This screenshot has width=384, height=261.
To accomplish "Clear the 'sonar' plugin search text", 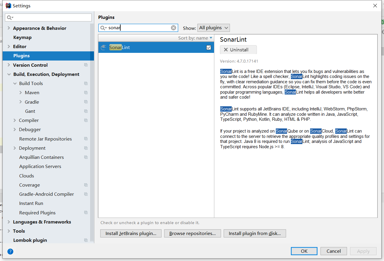I will click(174, 28).
